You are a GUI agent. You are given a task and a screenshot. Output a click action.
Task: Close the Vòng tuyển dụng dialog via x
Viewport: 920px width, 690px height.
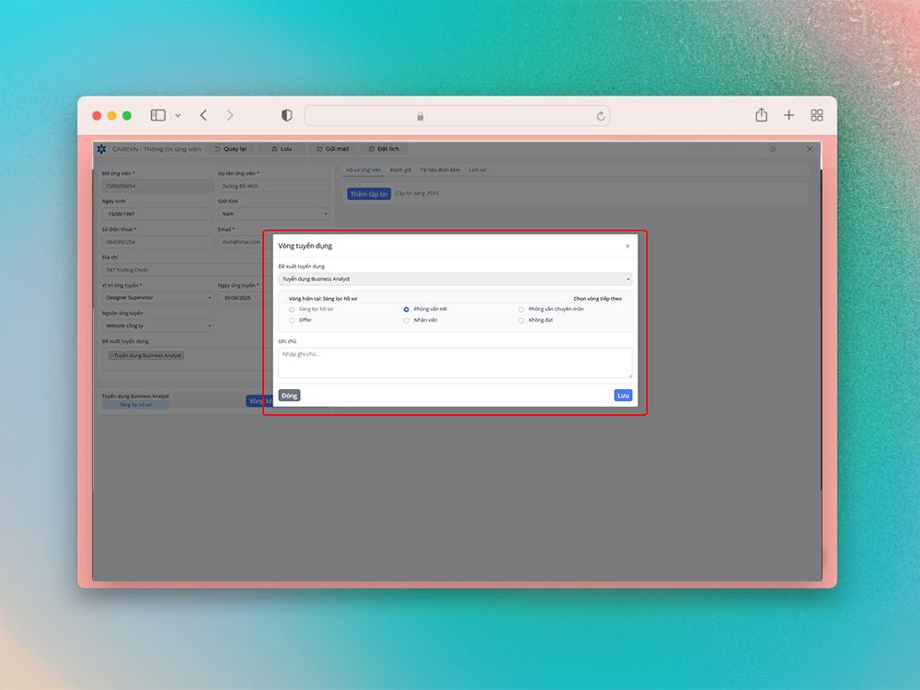(627, 247)
